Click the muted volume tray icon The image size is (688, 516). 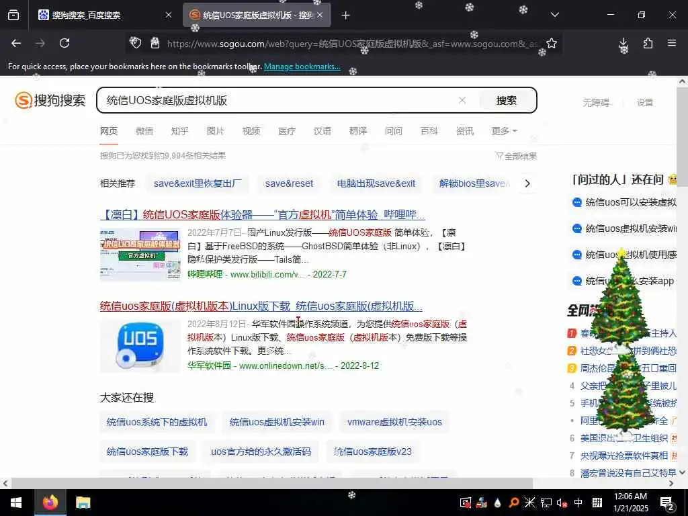tap(562, 503)
